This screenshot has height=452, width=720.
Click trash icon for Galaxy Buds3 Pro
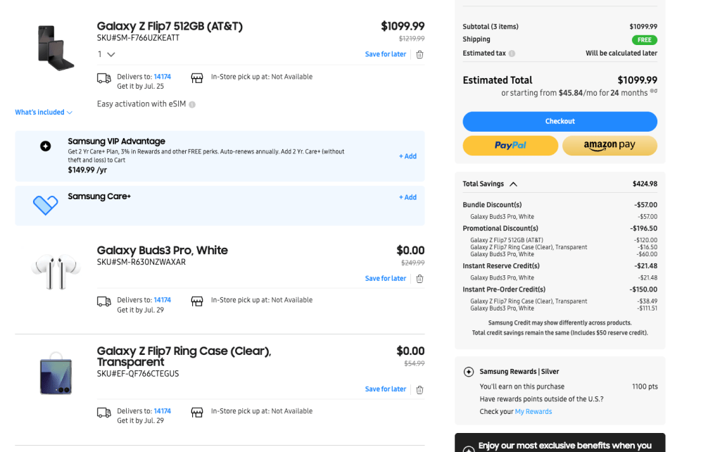pyautogui.click(x=420, y=279)
